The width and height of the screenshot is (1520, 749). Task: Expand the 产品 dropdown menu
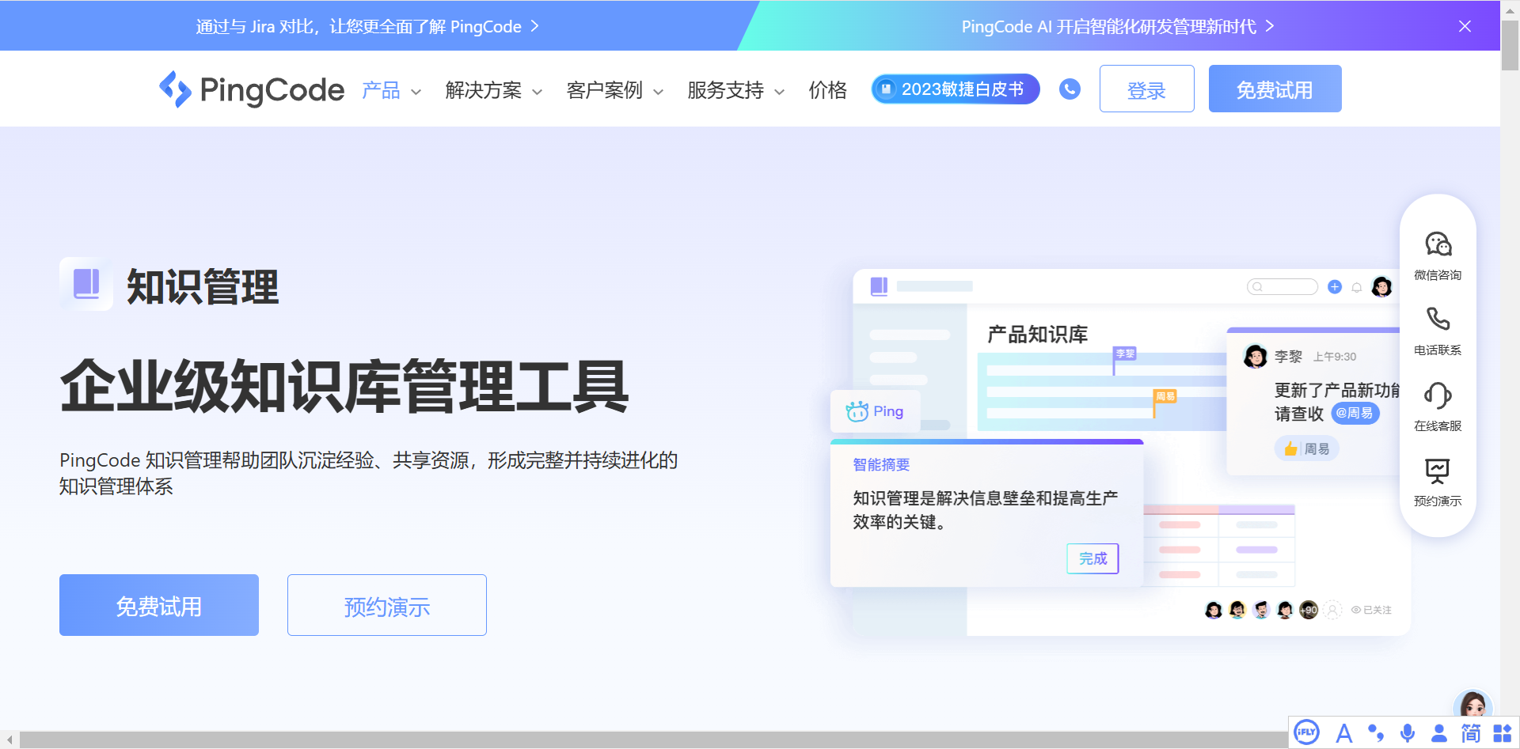[392, 90]
